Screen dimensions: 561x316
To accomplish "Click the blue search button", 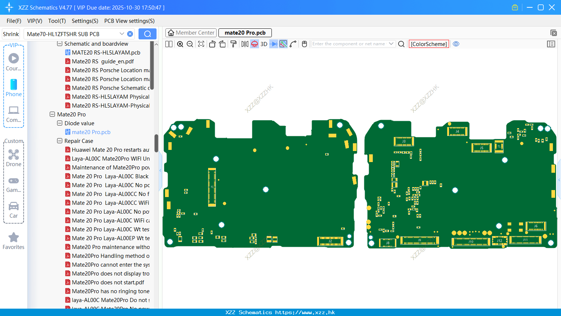I will [x=147, y=34].
